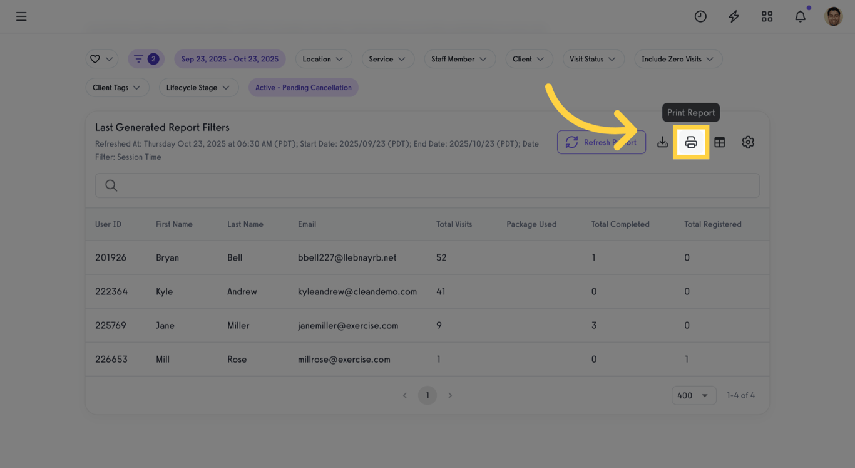
Task: Open the Lifecycle Stage dropdown
Action: (x=198, y=87)
